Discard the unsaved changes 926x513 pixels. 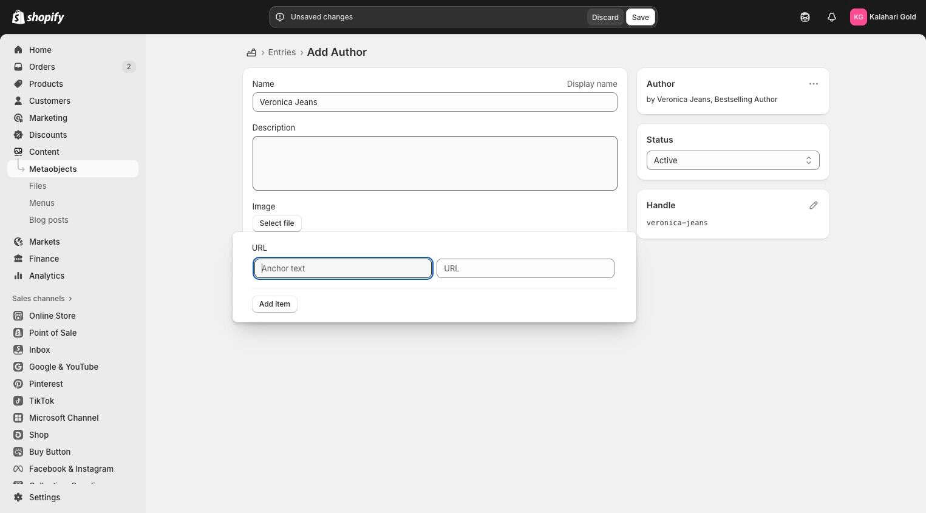pos(605,17)
